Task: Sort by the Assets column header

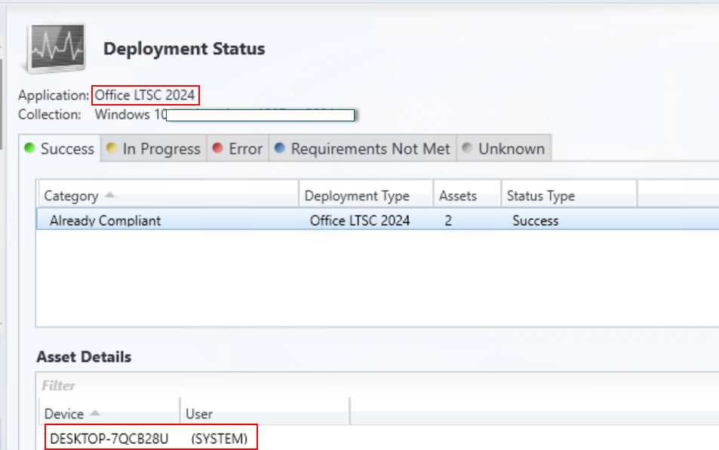Action: tap(458, 196)
